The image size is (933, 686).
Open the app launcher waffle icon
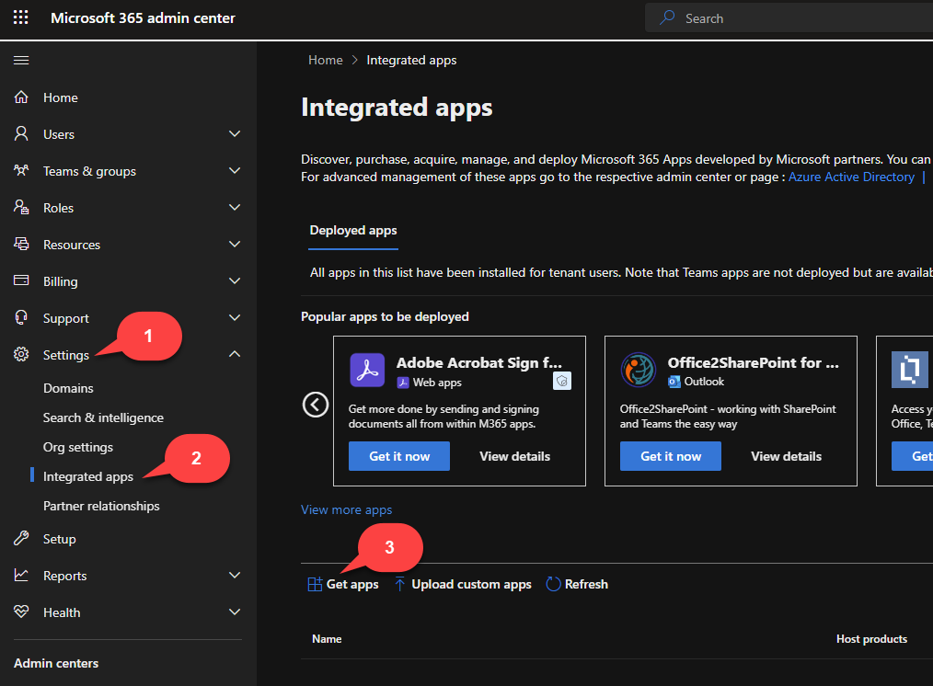20,18
